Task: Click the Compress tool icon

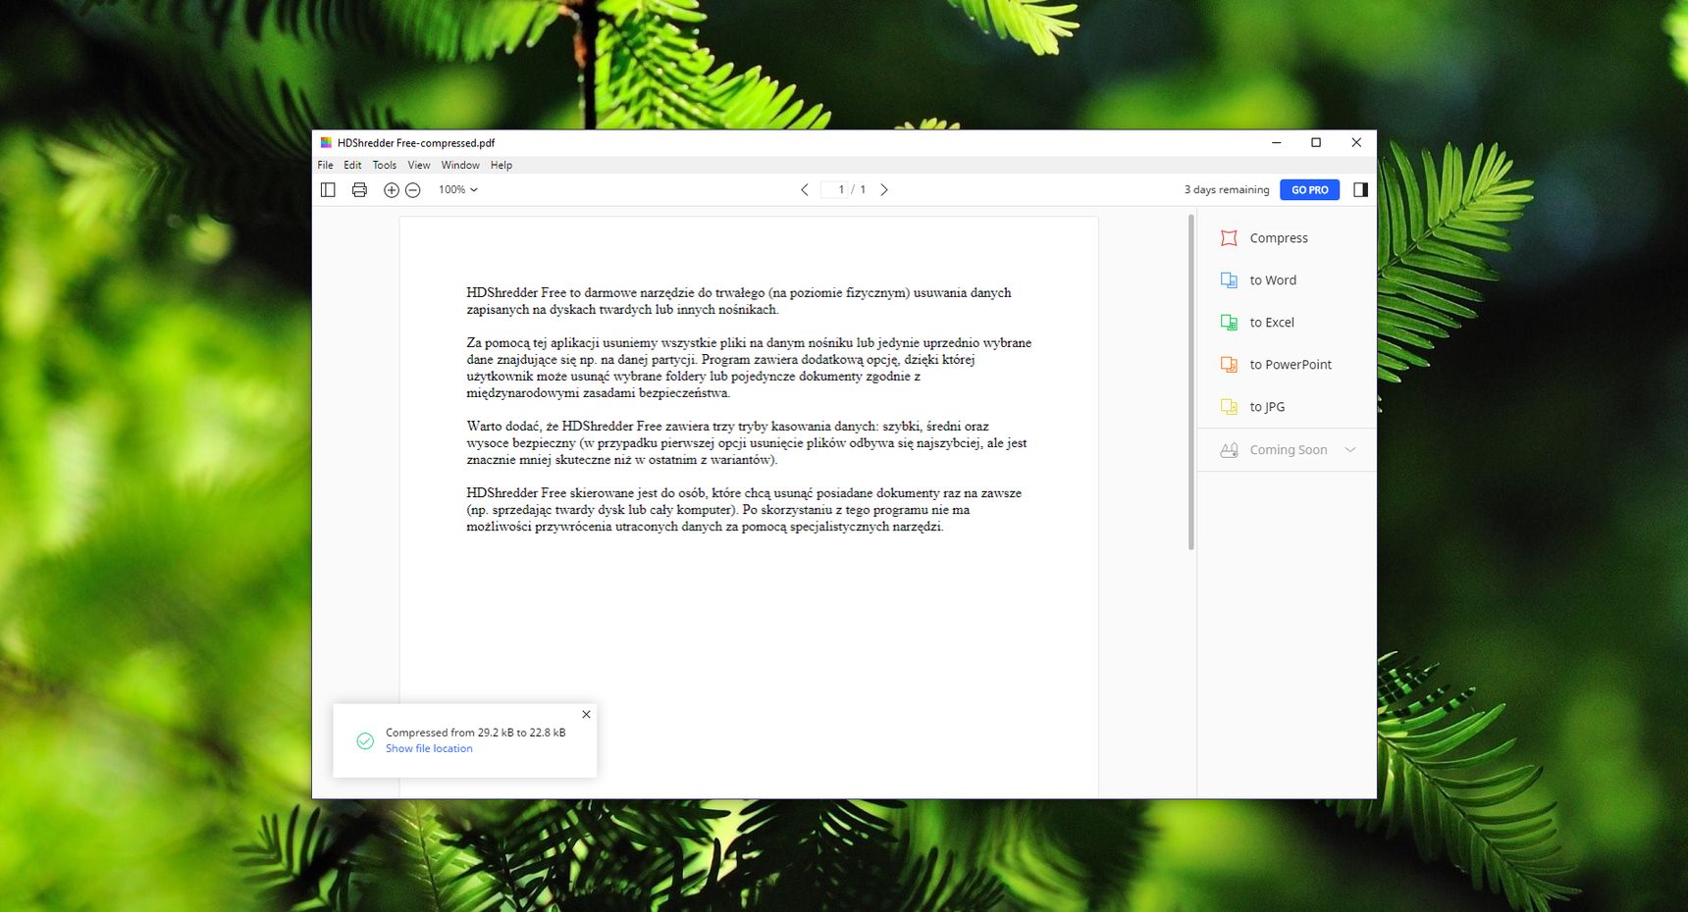Action: click(x=1229, y=238)
